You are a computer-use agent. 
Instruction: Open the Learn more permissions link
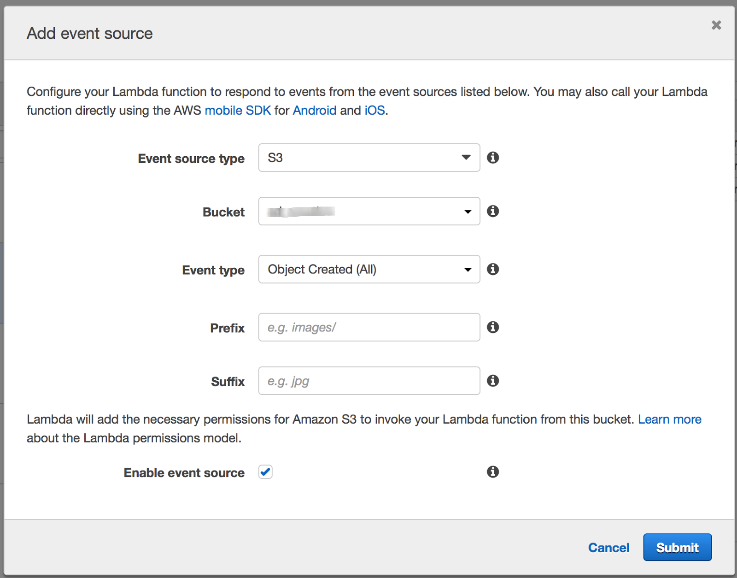(670, 419)
